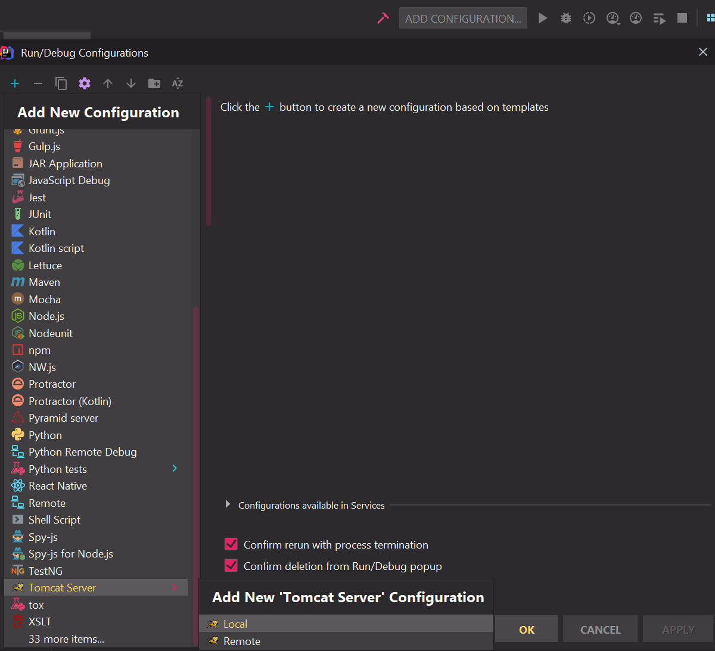Select Nodeunit configuration type
The image size is (715, 651).
[96, 334]
